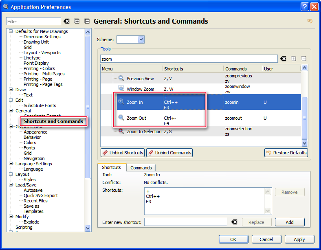Open Point Display settings
This screenshot has height=250, width=321.
pyautogui.click(x=36, y=63)
